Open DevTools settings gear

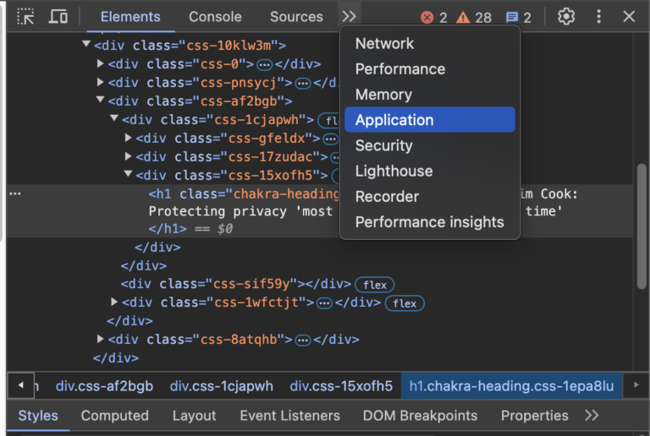click(x=566, y=17)
